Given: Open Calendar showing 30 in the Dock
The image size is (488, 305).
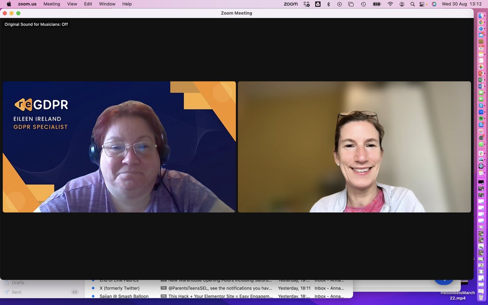Looking at the screenshot, I should point(481,48).
